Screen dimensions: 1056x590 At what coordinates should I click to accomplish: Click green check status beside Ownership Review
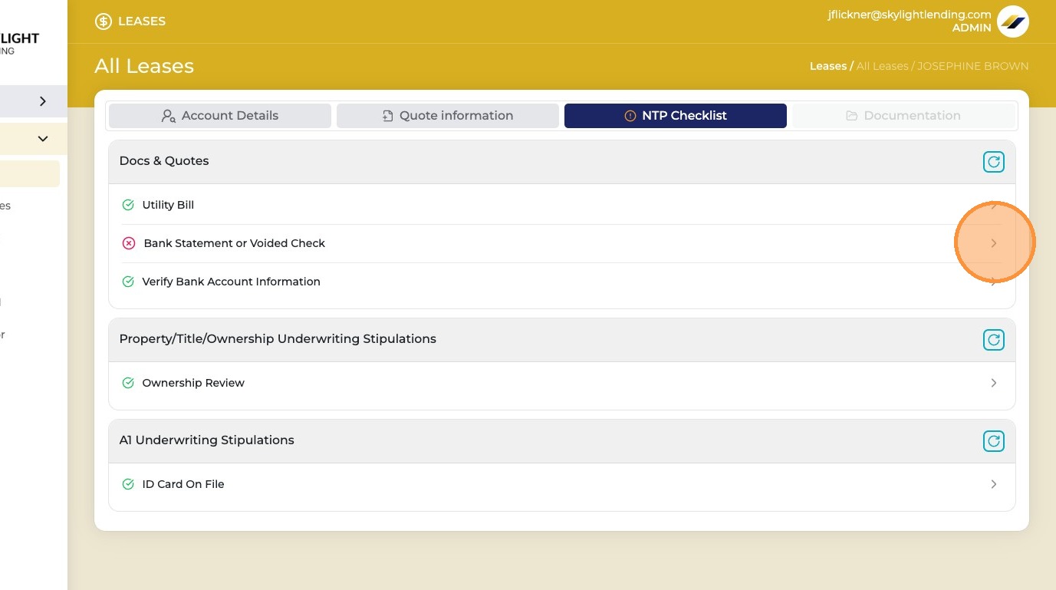coord(128,383)
